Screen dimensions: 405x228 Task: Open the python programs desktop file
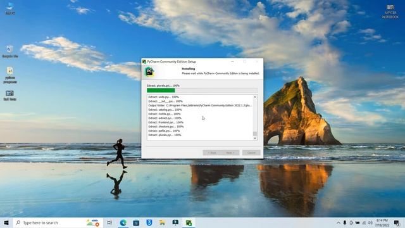click(10, 75)
